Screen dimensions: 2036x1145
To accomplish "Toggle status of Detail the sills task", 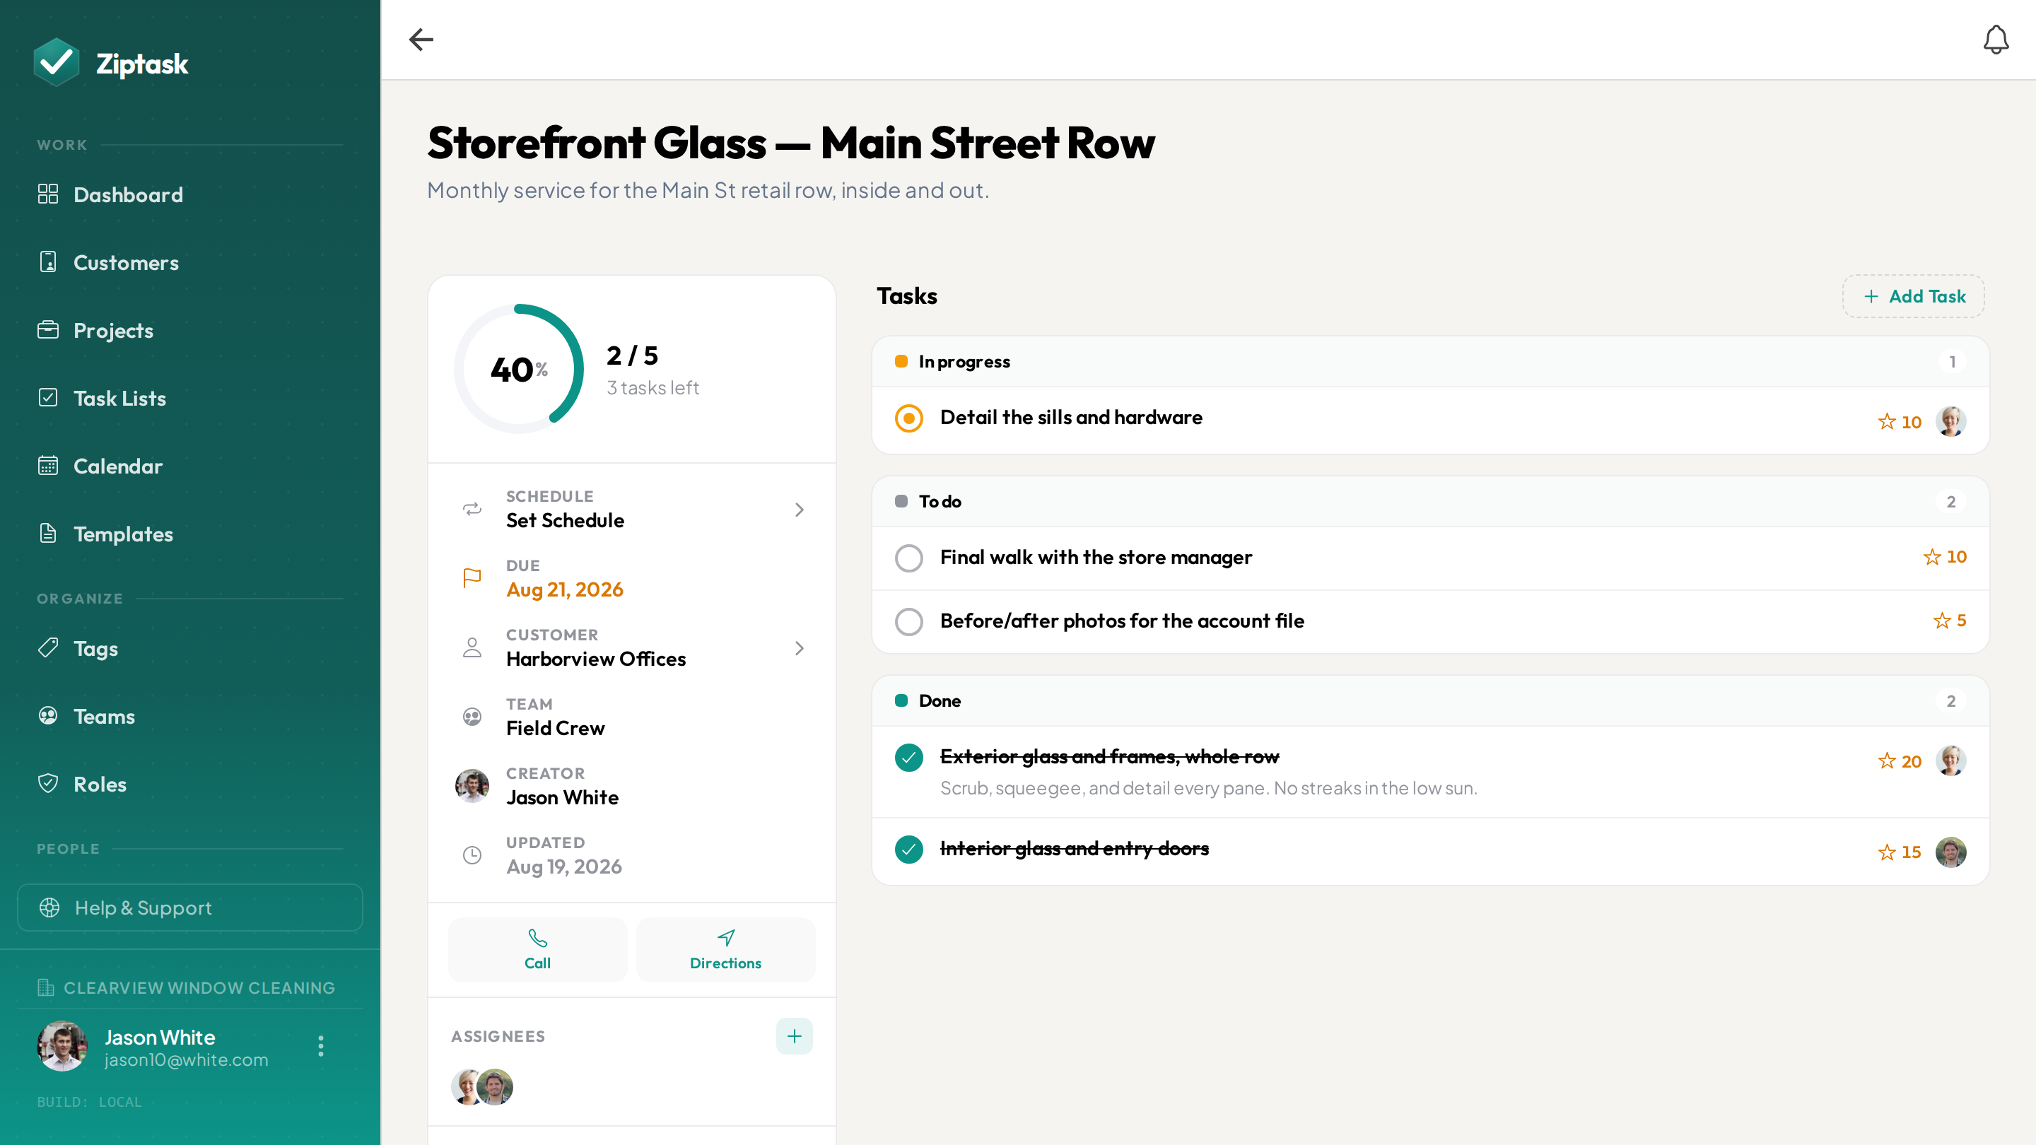I will pos(909,418).
